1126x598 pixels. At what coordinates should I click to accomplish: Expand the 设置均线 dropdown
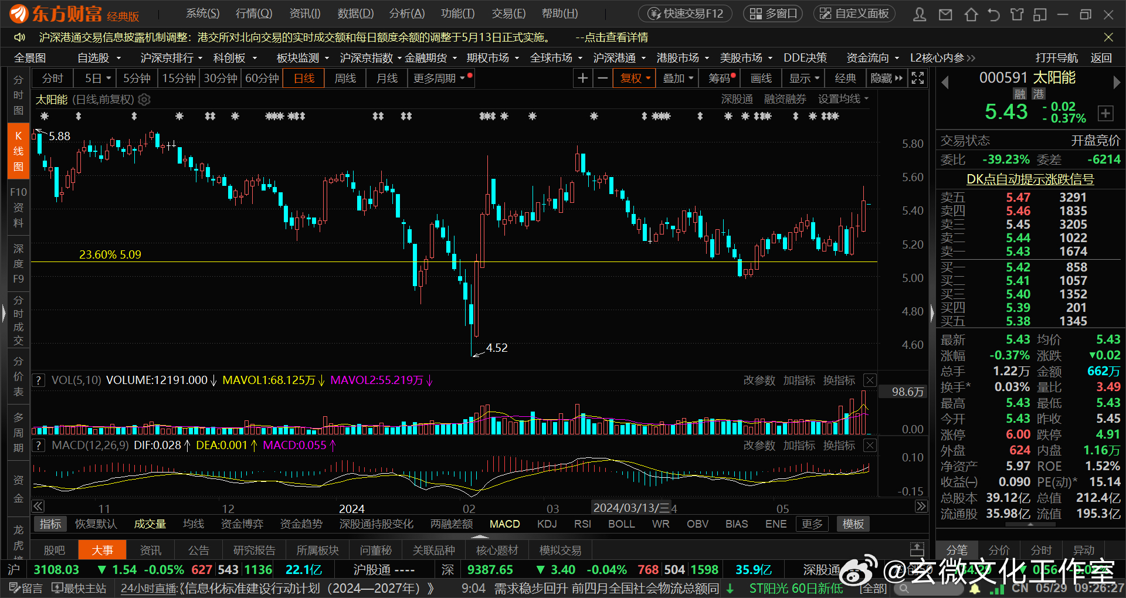point(843,100)
